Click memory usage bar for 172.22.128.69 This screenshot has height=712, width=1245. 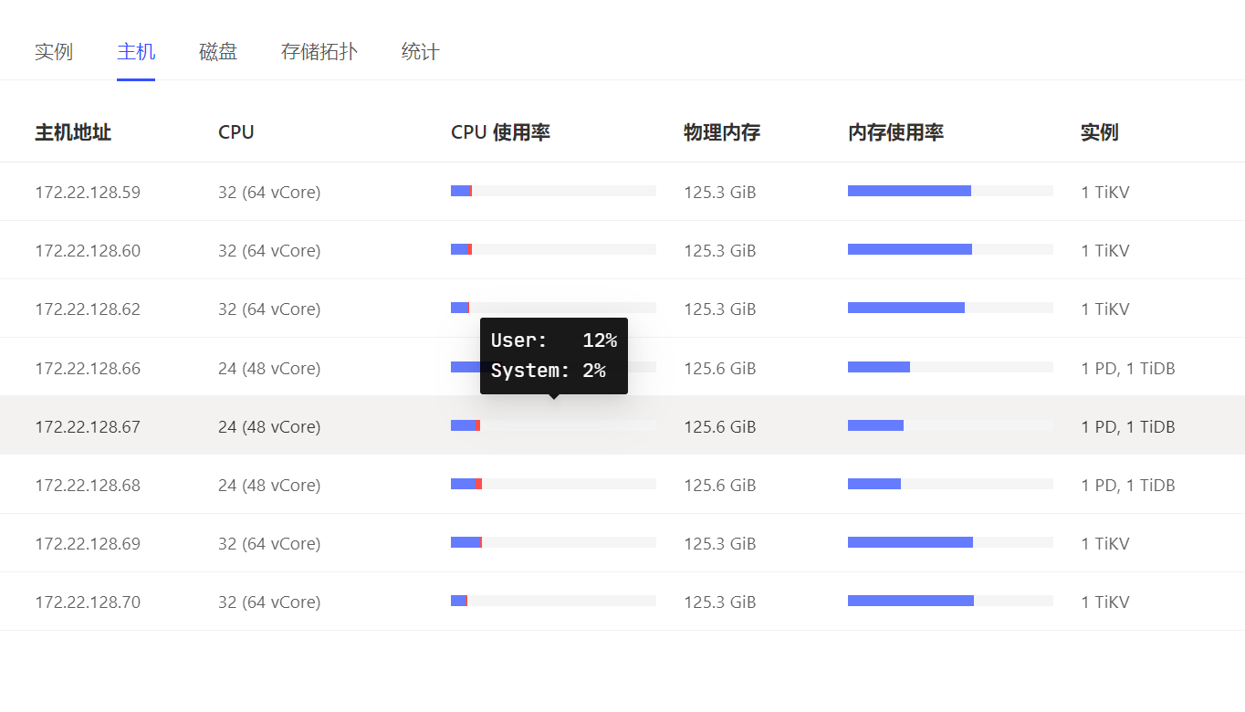pos(950,542)
